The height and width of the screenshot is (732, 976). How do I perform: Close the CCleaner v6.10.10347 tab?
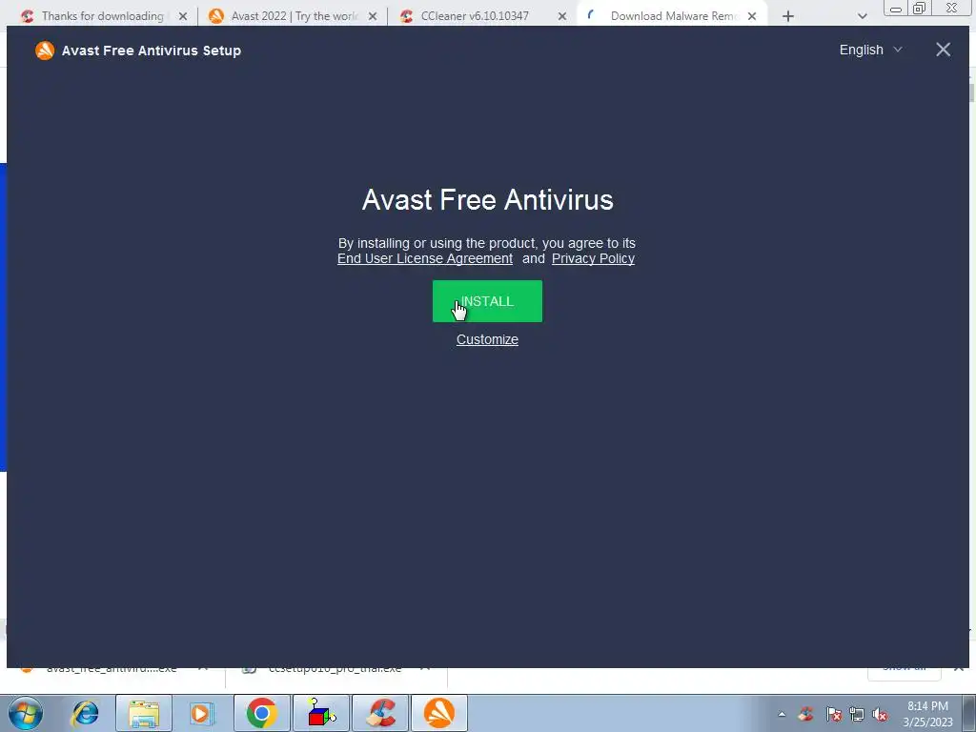tap(562, 16)
